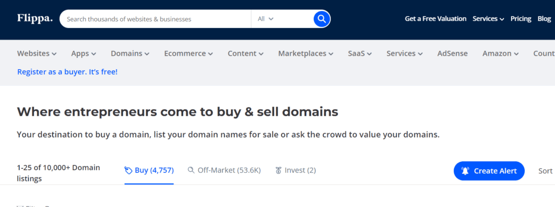Click Register as a buyer link
555x207 pixels.
click(67, 72)
